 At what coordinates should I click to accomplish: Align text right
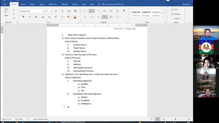[x=98, y=17]
